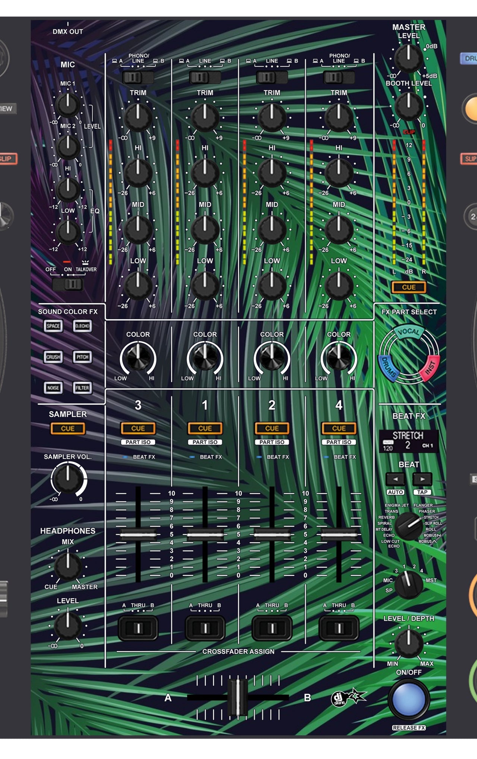
Task: Click the Beat FX ON/OFF blue button
Action: 409,699
